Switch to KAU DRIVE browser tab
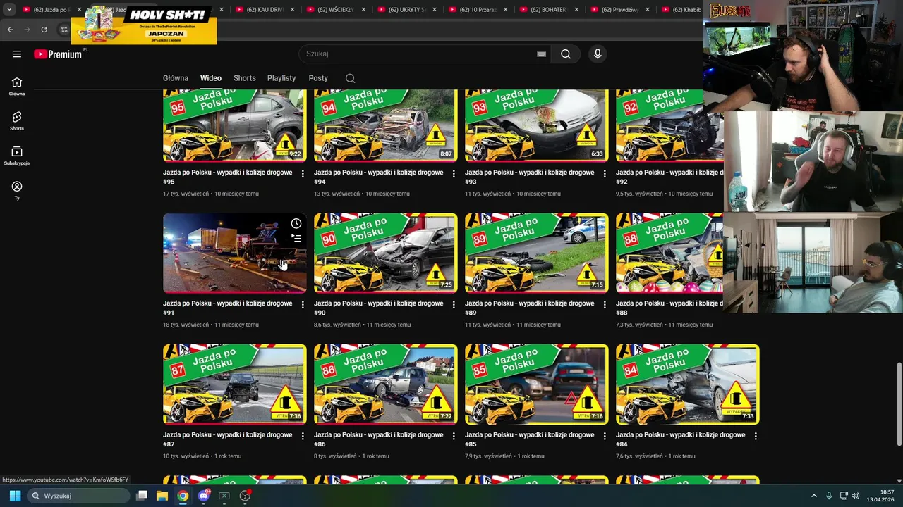Screen dimensions: 903x507 (265, 10)
